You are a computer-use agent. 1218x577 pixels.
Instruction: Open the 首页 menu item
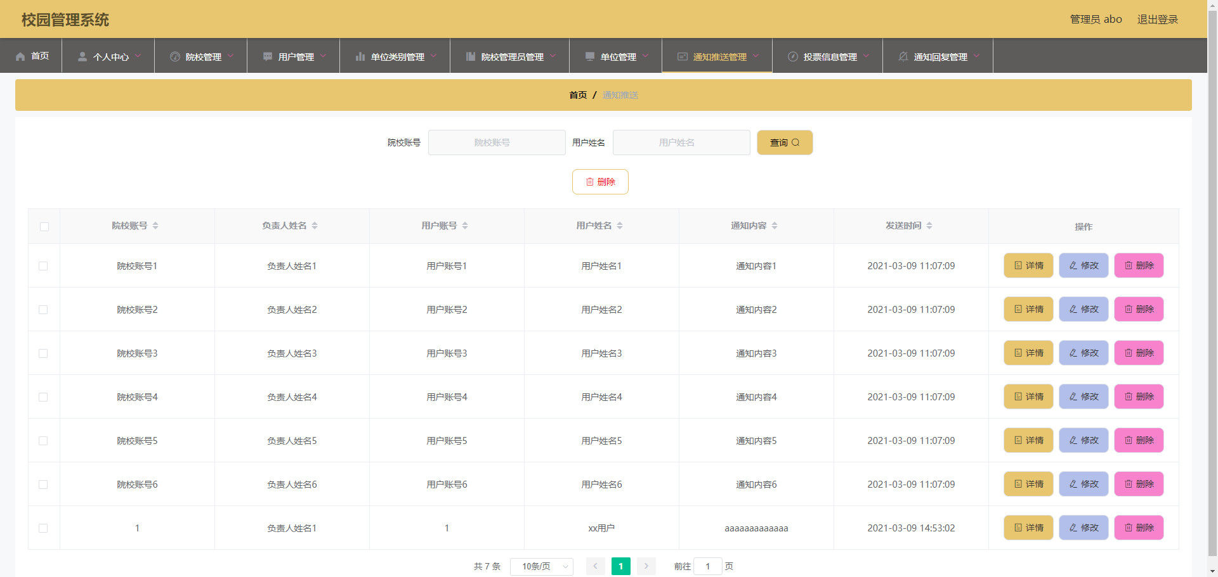(31, 56)
